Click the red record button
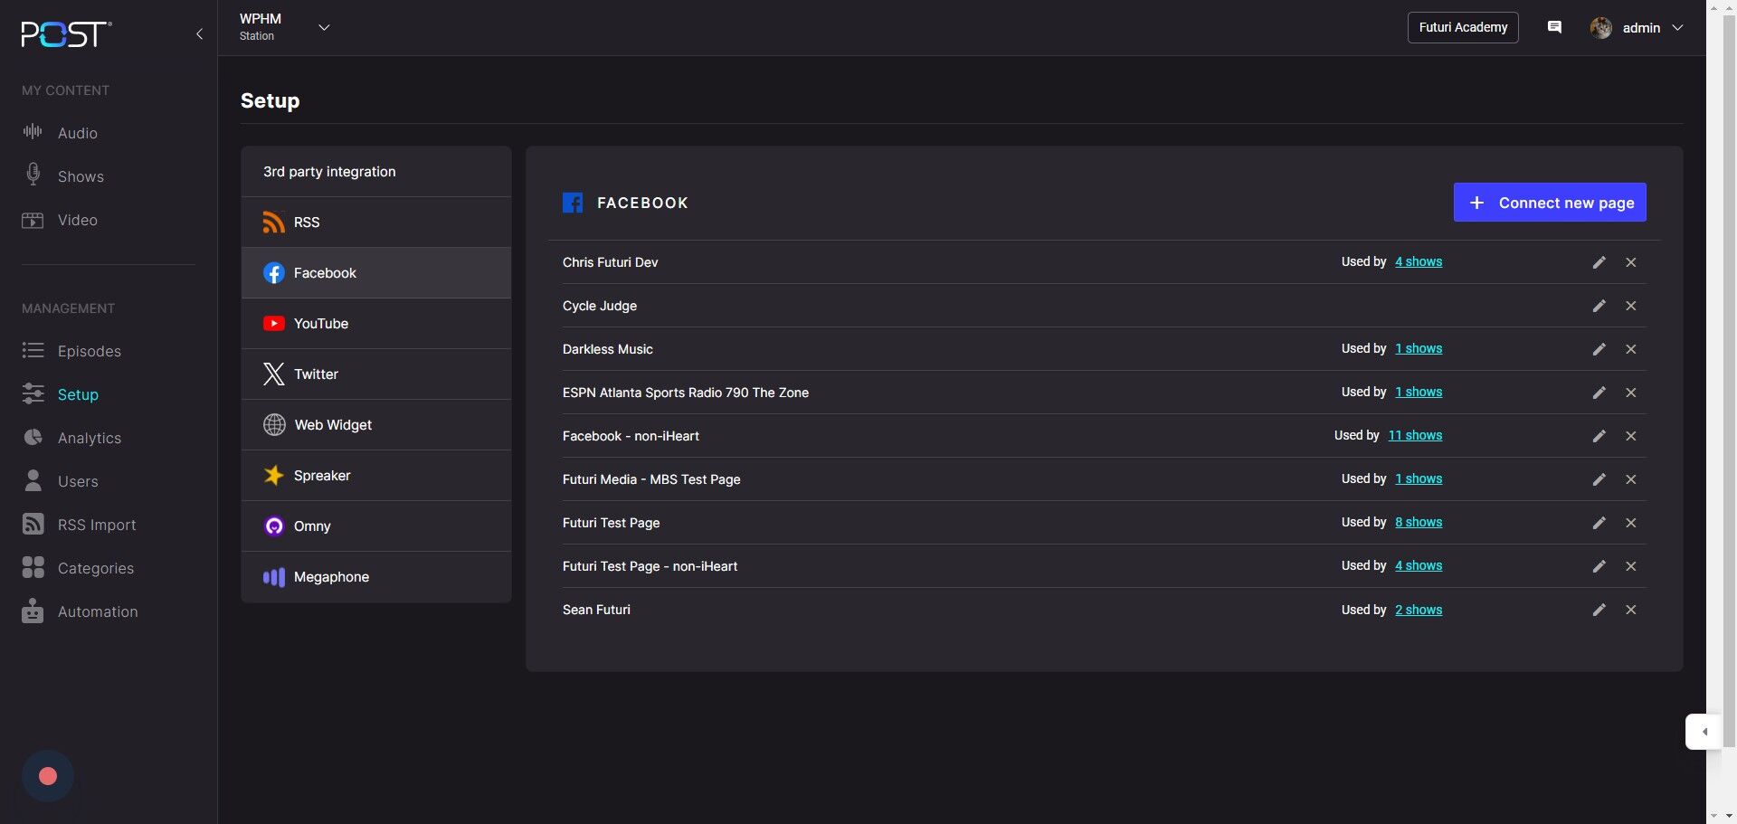This screenshot has height=824, width=1737. coord(48,776)
